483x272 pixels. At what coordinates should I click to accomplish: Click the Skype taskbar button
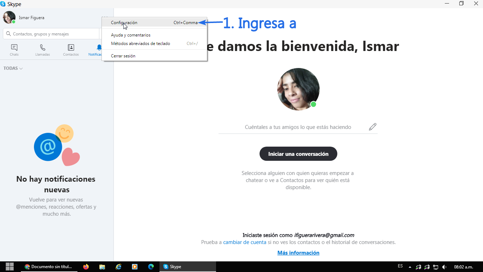188,267
